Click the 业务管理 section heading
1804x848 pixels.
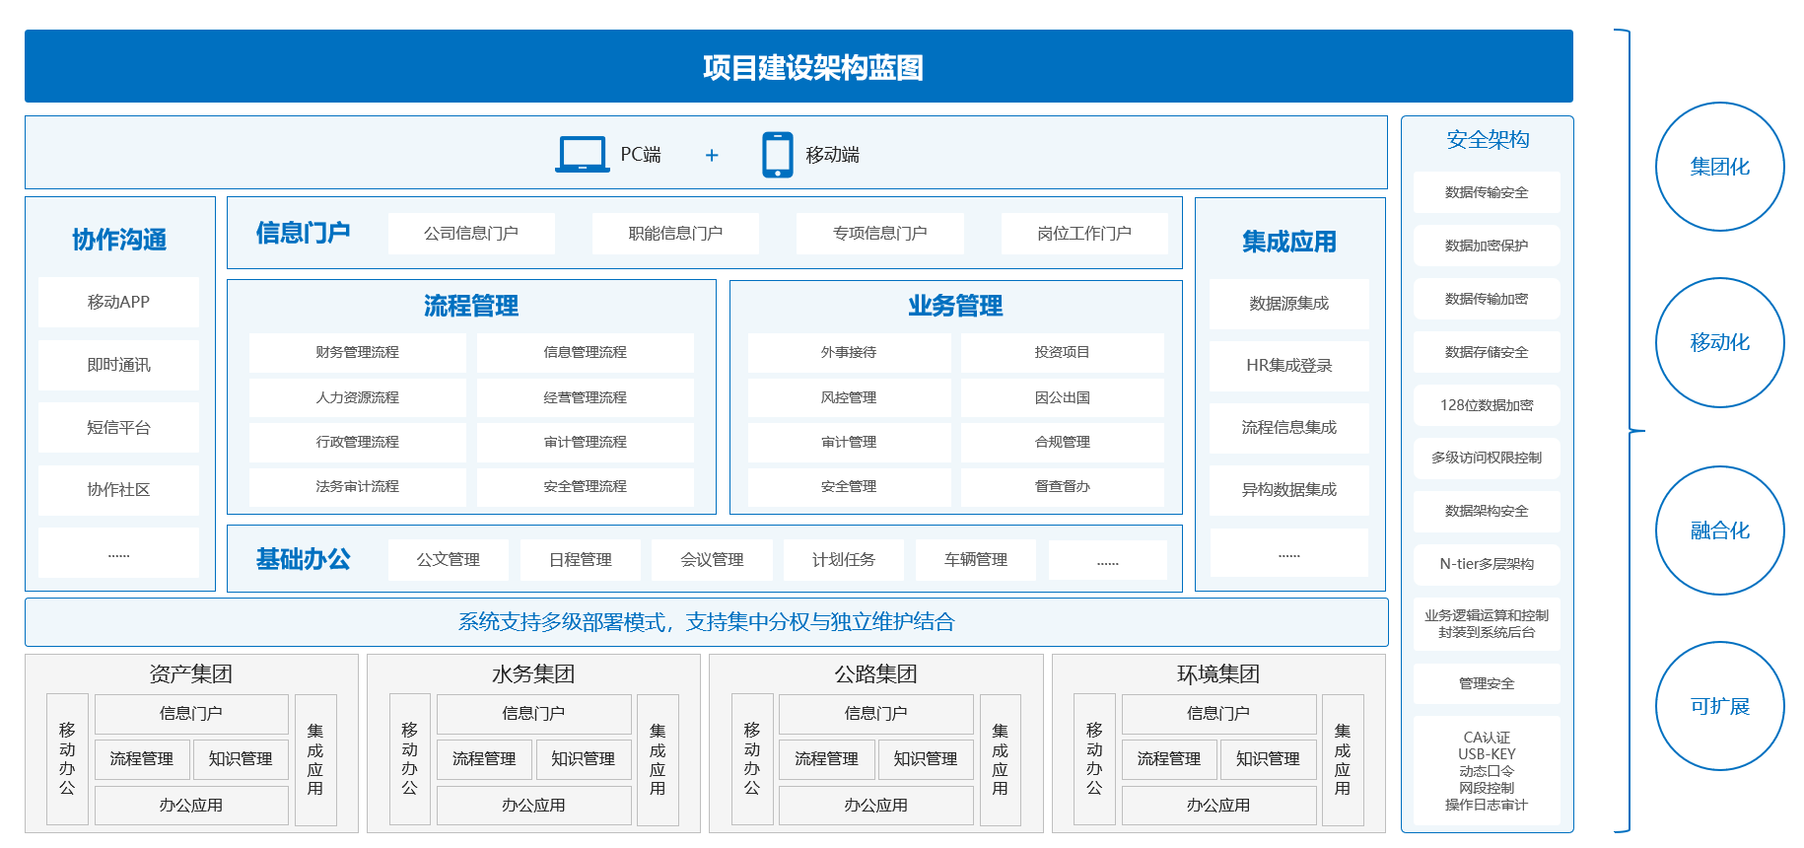955,306
